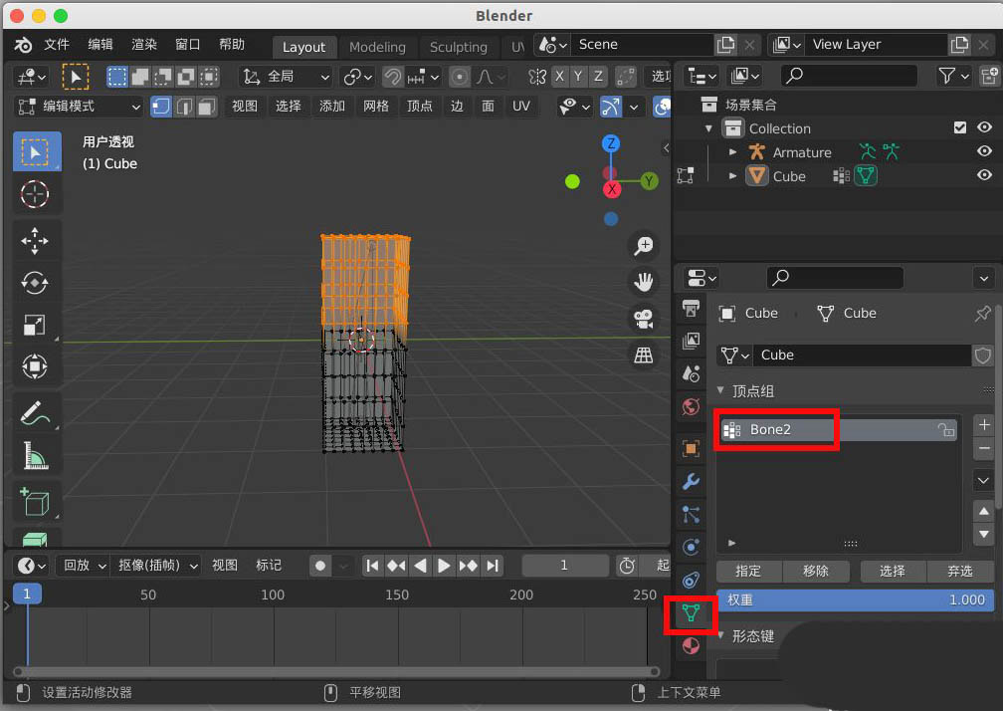The image size is (1003, 711).
Task: Select the Measure tool
Action: click(35, 455)
